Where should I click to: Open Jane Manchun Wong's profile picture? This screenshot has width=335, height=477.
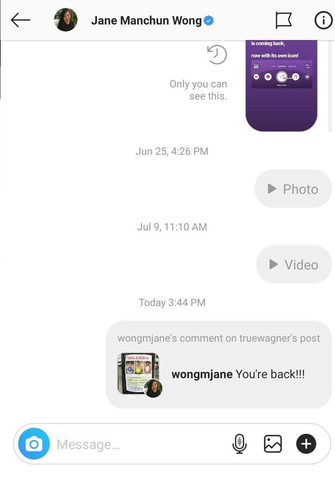pyautogui.click(x=66, y=20)
